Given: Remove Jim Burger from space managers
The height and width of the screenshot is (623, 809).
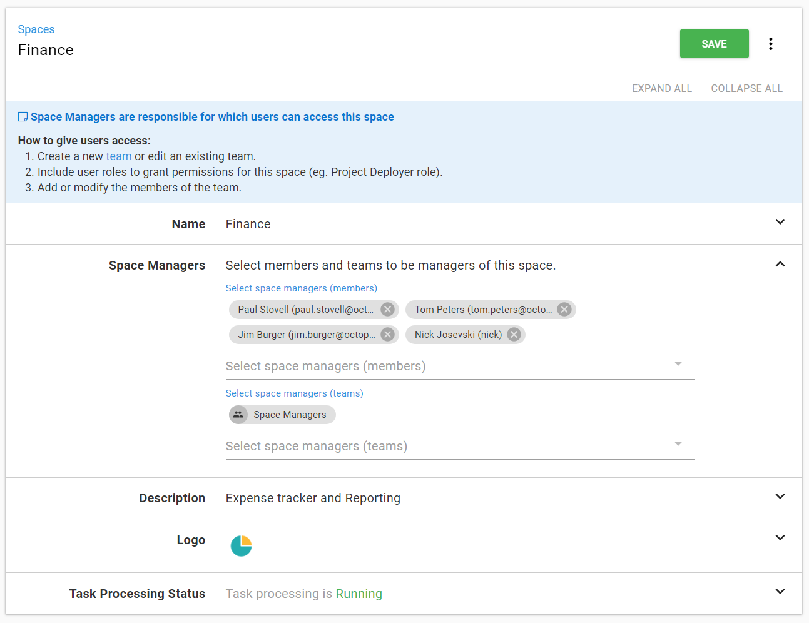Looking at the screenshot, I should point(387,334).
